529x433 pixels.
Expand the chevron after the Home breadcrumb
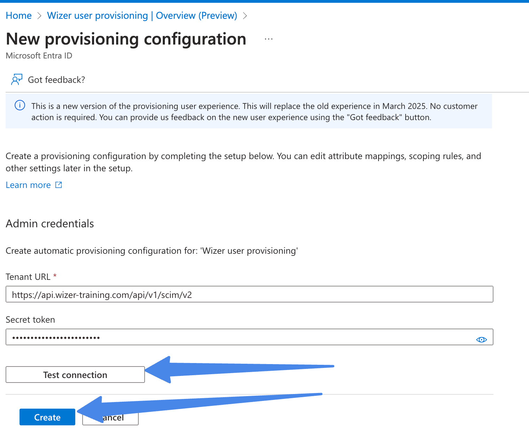39,16
